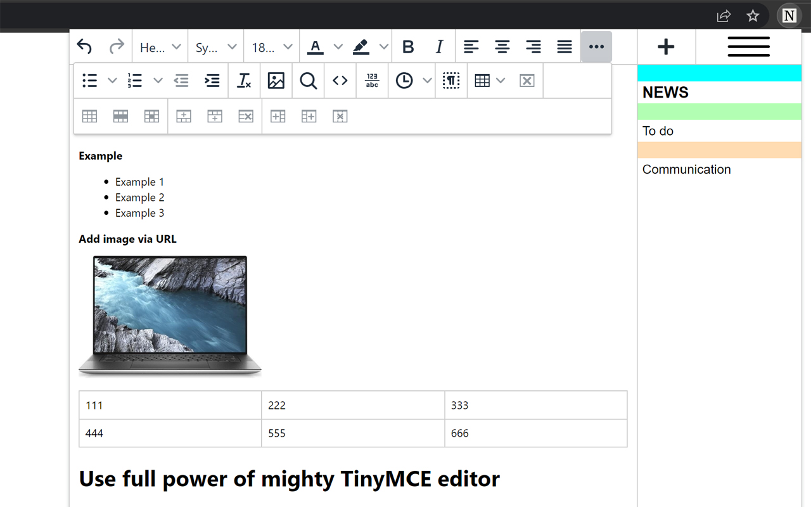The width and height of the screenshot is (811, 507).
Task: Open the font size dropdown
Action: click(272, 47)
